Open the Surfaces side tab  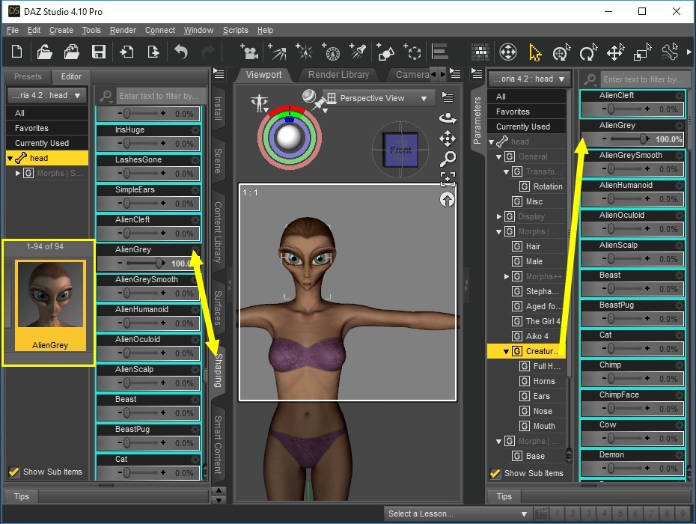click(x=218, y=308)
